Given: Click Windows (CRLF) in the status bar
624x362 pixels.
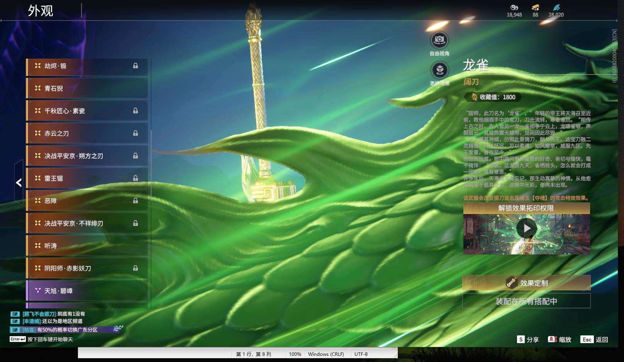Looking at the screenshot, I should pyautogui.click(x=326, y=354).
